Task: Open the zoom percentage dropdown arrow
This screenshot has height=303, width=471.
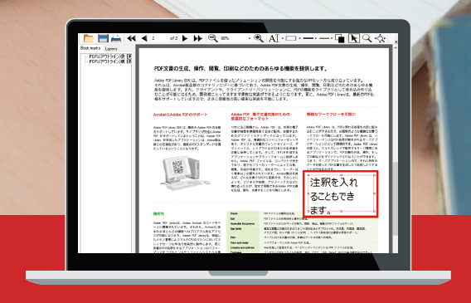Action: (250, 38)
